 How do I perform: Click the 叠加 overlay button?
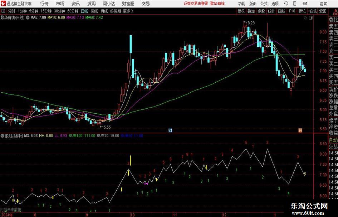251,11
